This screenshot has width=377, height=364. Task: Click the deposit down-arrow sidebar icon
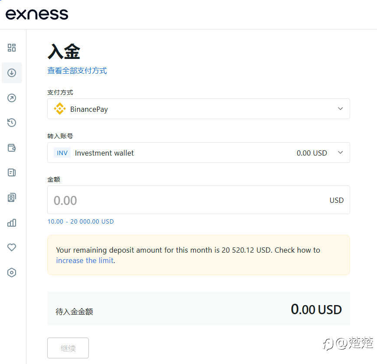click(x=12, y=73)
